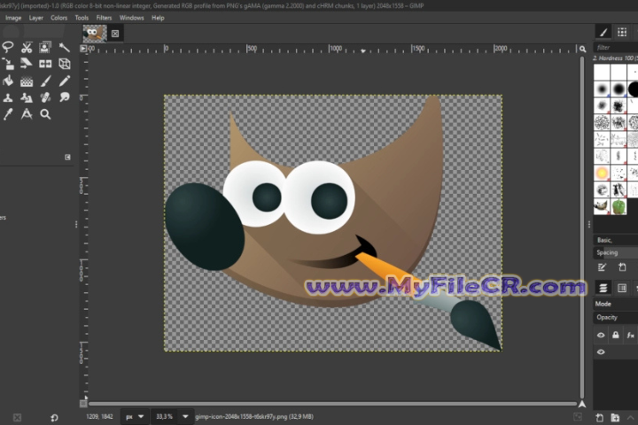Pick the green pepper brush

click(619, 206)
